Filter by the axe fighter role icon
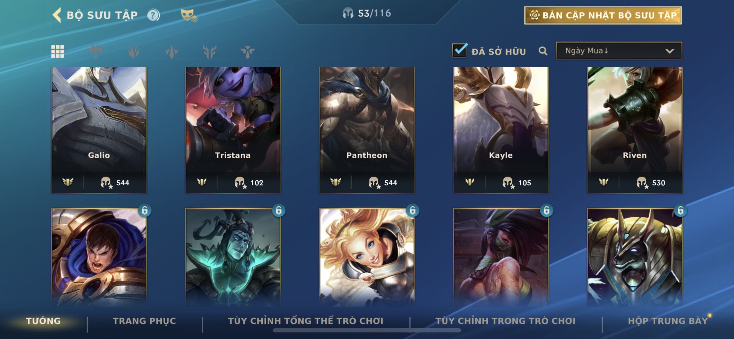 (x=96, y=52)
